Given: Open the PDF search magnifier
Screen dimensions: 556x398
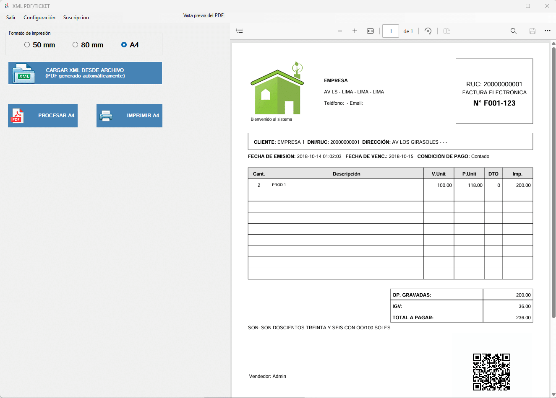Looking at the screenshot, I should tap(513, 31).
